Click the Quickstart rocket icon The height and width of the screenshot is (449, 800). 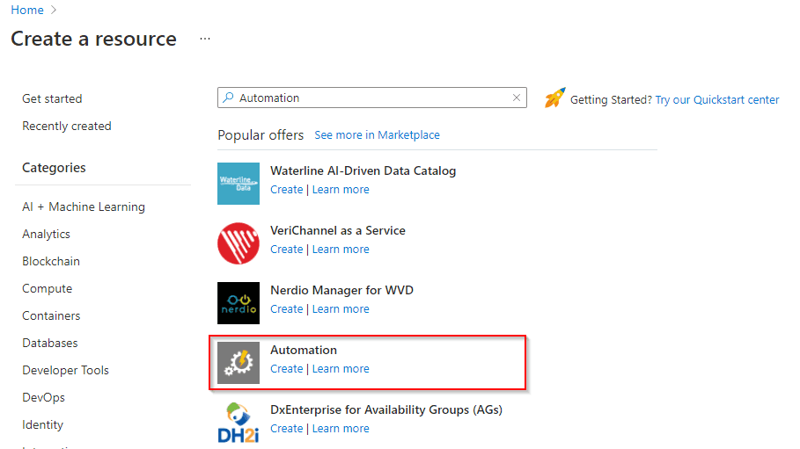[x=554, y=98]
